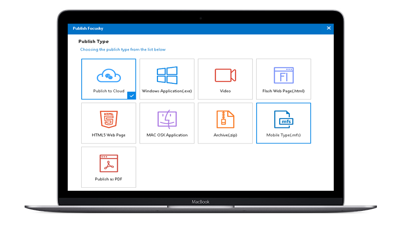The width and height of the screenshot is (401, 251).
Task: Close the Publish Focusky dialog
Action: 329,28
